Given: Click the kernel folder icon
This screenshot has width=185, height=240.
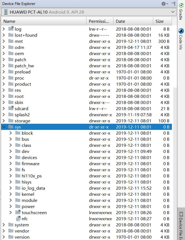Looking at the screenshot, I should point(18,194).
